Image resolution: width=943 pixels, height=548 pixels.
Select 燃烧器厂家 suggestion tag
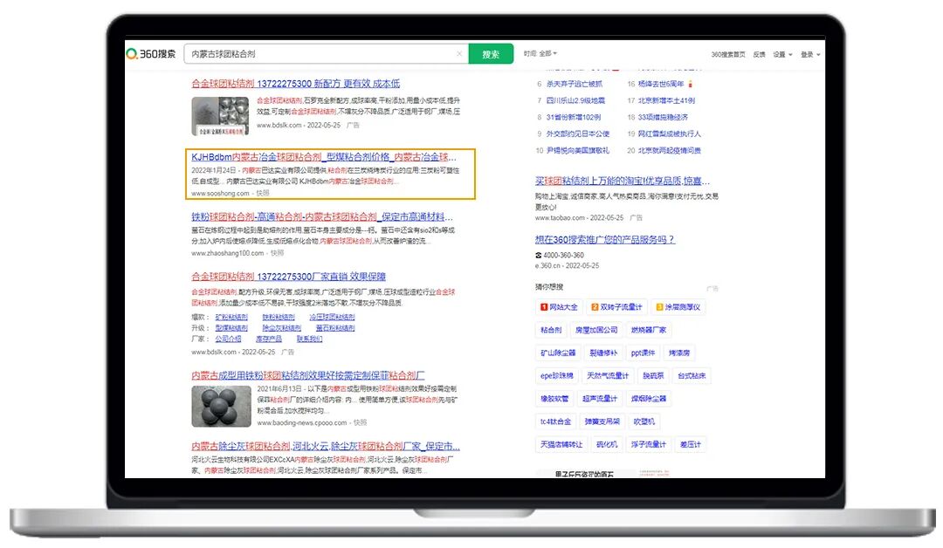click(x=648, y=330)
